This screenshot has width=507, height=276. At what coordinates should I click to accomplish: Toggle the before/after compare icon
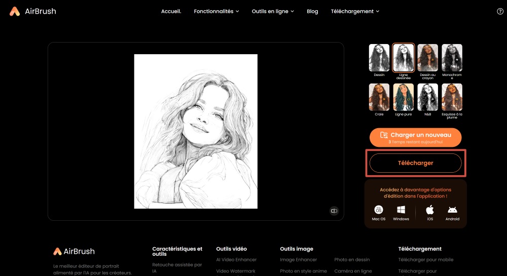click(x=334, y=211)
